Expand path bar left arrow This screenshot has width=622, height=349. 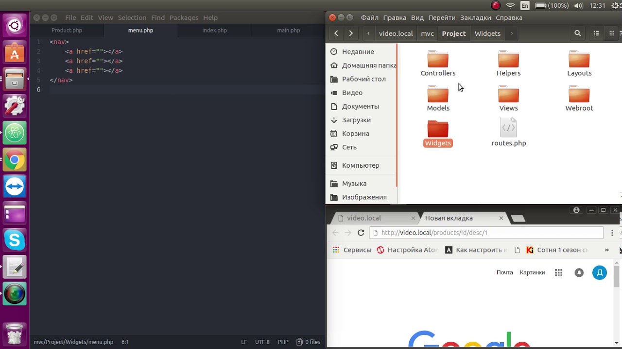[369, 33]
